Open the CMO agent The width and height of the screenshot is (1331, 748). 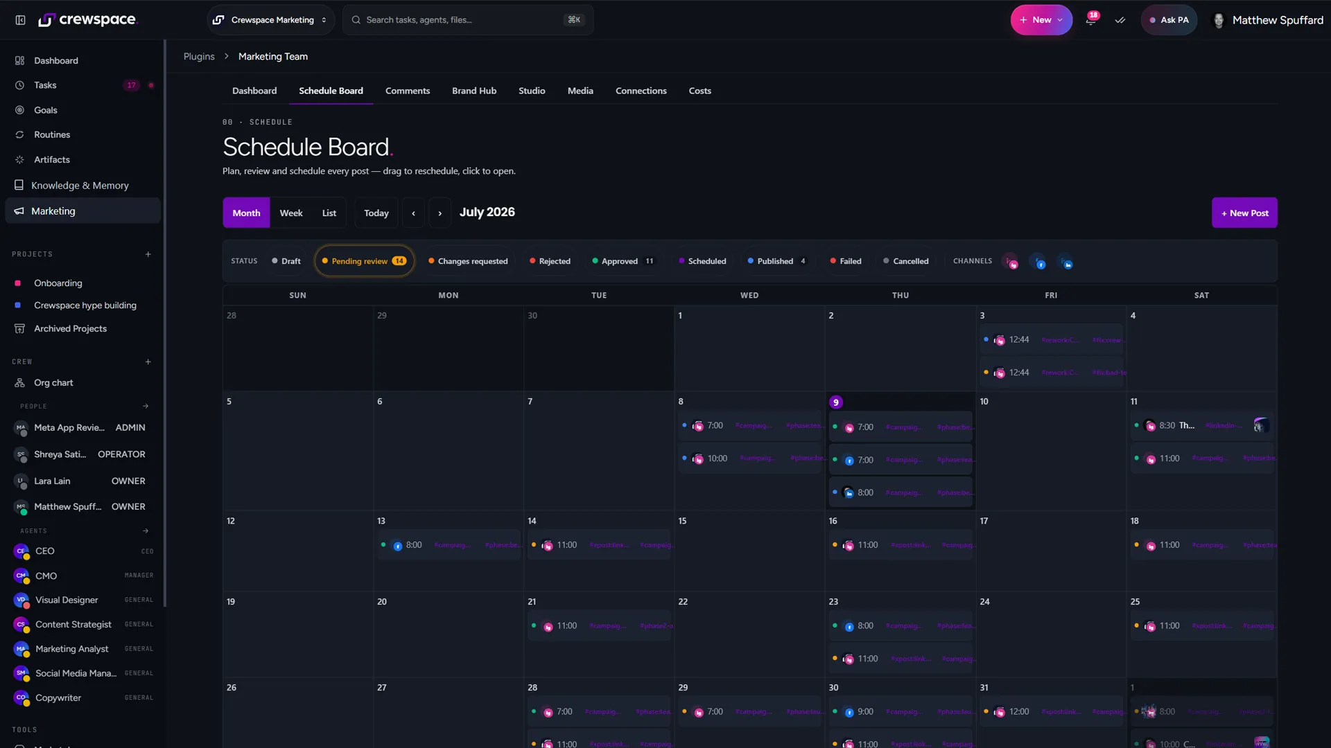point(83,576)
